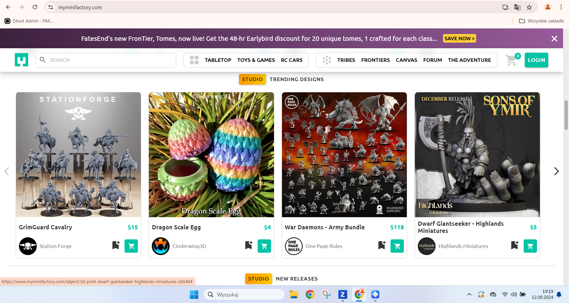Screen dimensions: 569x303
Task: Go to Frontiers
Action: [375, 60]
